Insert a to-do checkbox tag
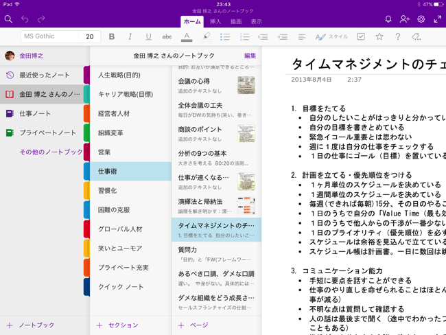 (361, 37)
